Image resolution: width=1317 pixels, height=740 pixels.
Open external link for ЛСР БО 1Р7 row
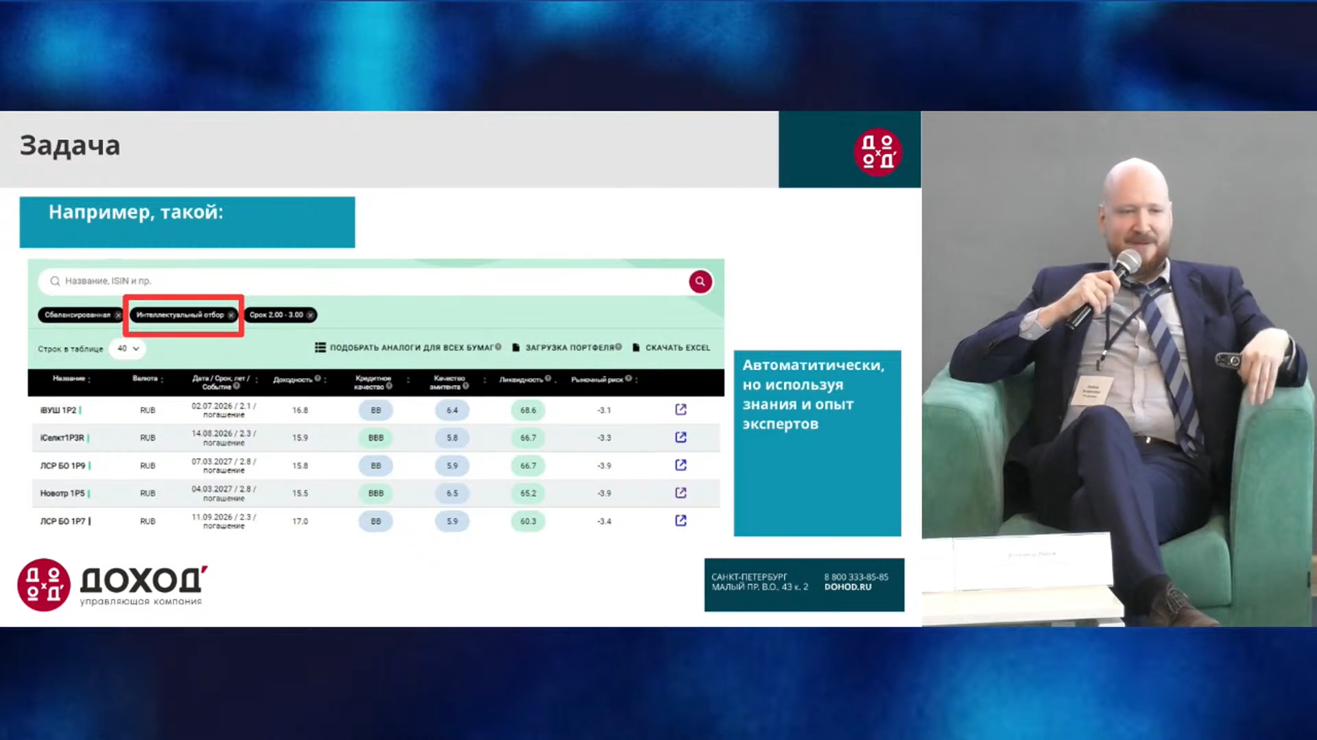[x=680, y=521]
